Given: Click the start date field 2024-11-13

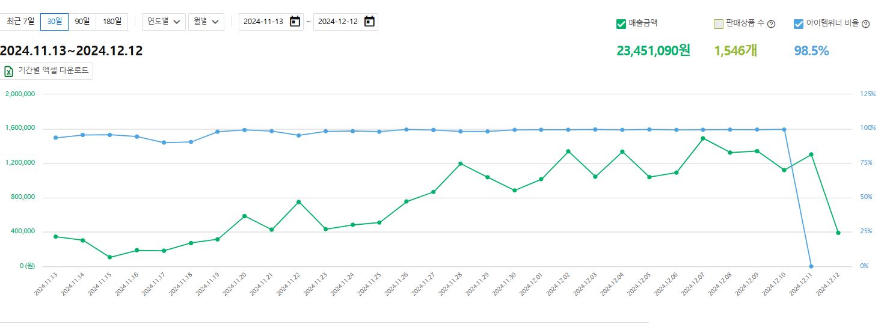Looking at the screenshot, I should [x=263, y=22].
